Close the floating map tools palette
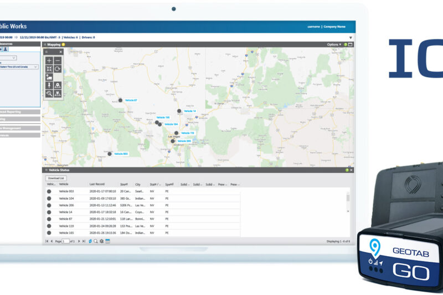 tap(61, 52)
